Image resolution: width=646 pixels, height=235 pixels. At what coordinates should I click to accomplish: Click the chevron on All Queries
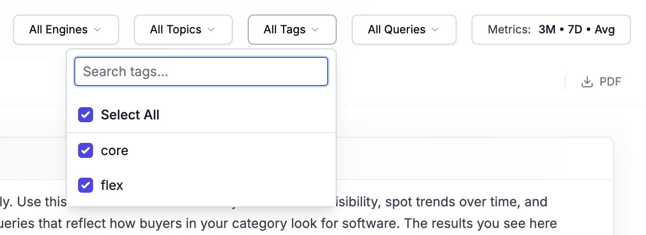pos(435,30)
